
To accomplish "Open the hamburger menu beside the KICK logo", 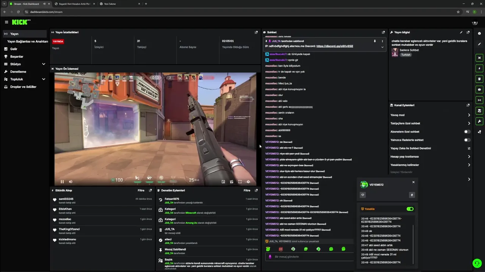I will point(6,22).
